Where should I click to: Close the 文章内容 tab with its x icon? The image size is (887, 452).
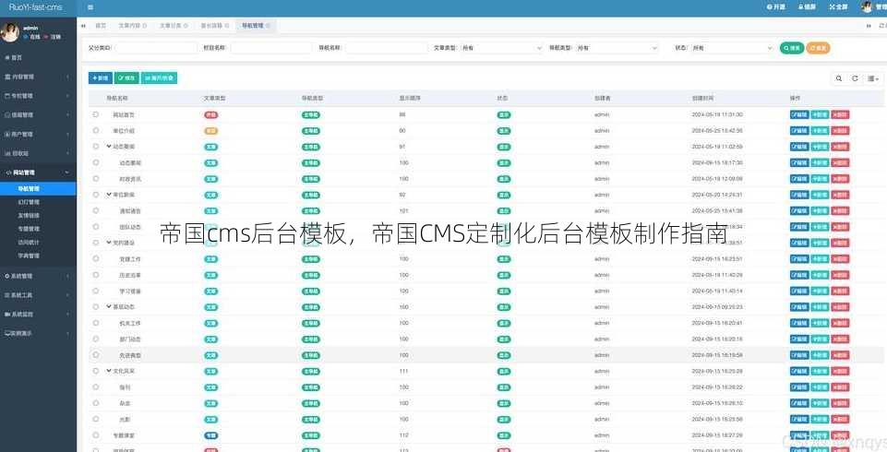[144, 26]
